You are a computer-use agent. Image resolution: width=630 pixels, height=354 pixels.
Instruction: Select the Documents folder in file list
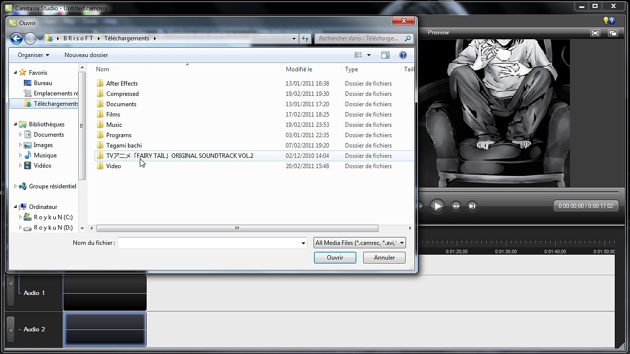click(x=121, y=104)
